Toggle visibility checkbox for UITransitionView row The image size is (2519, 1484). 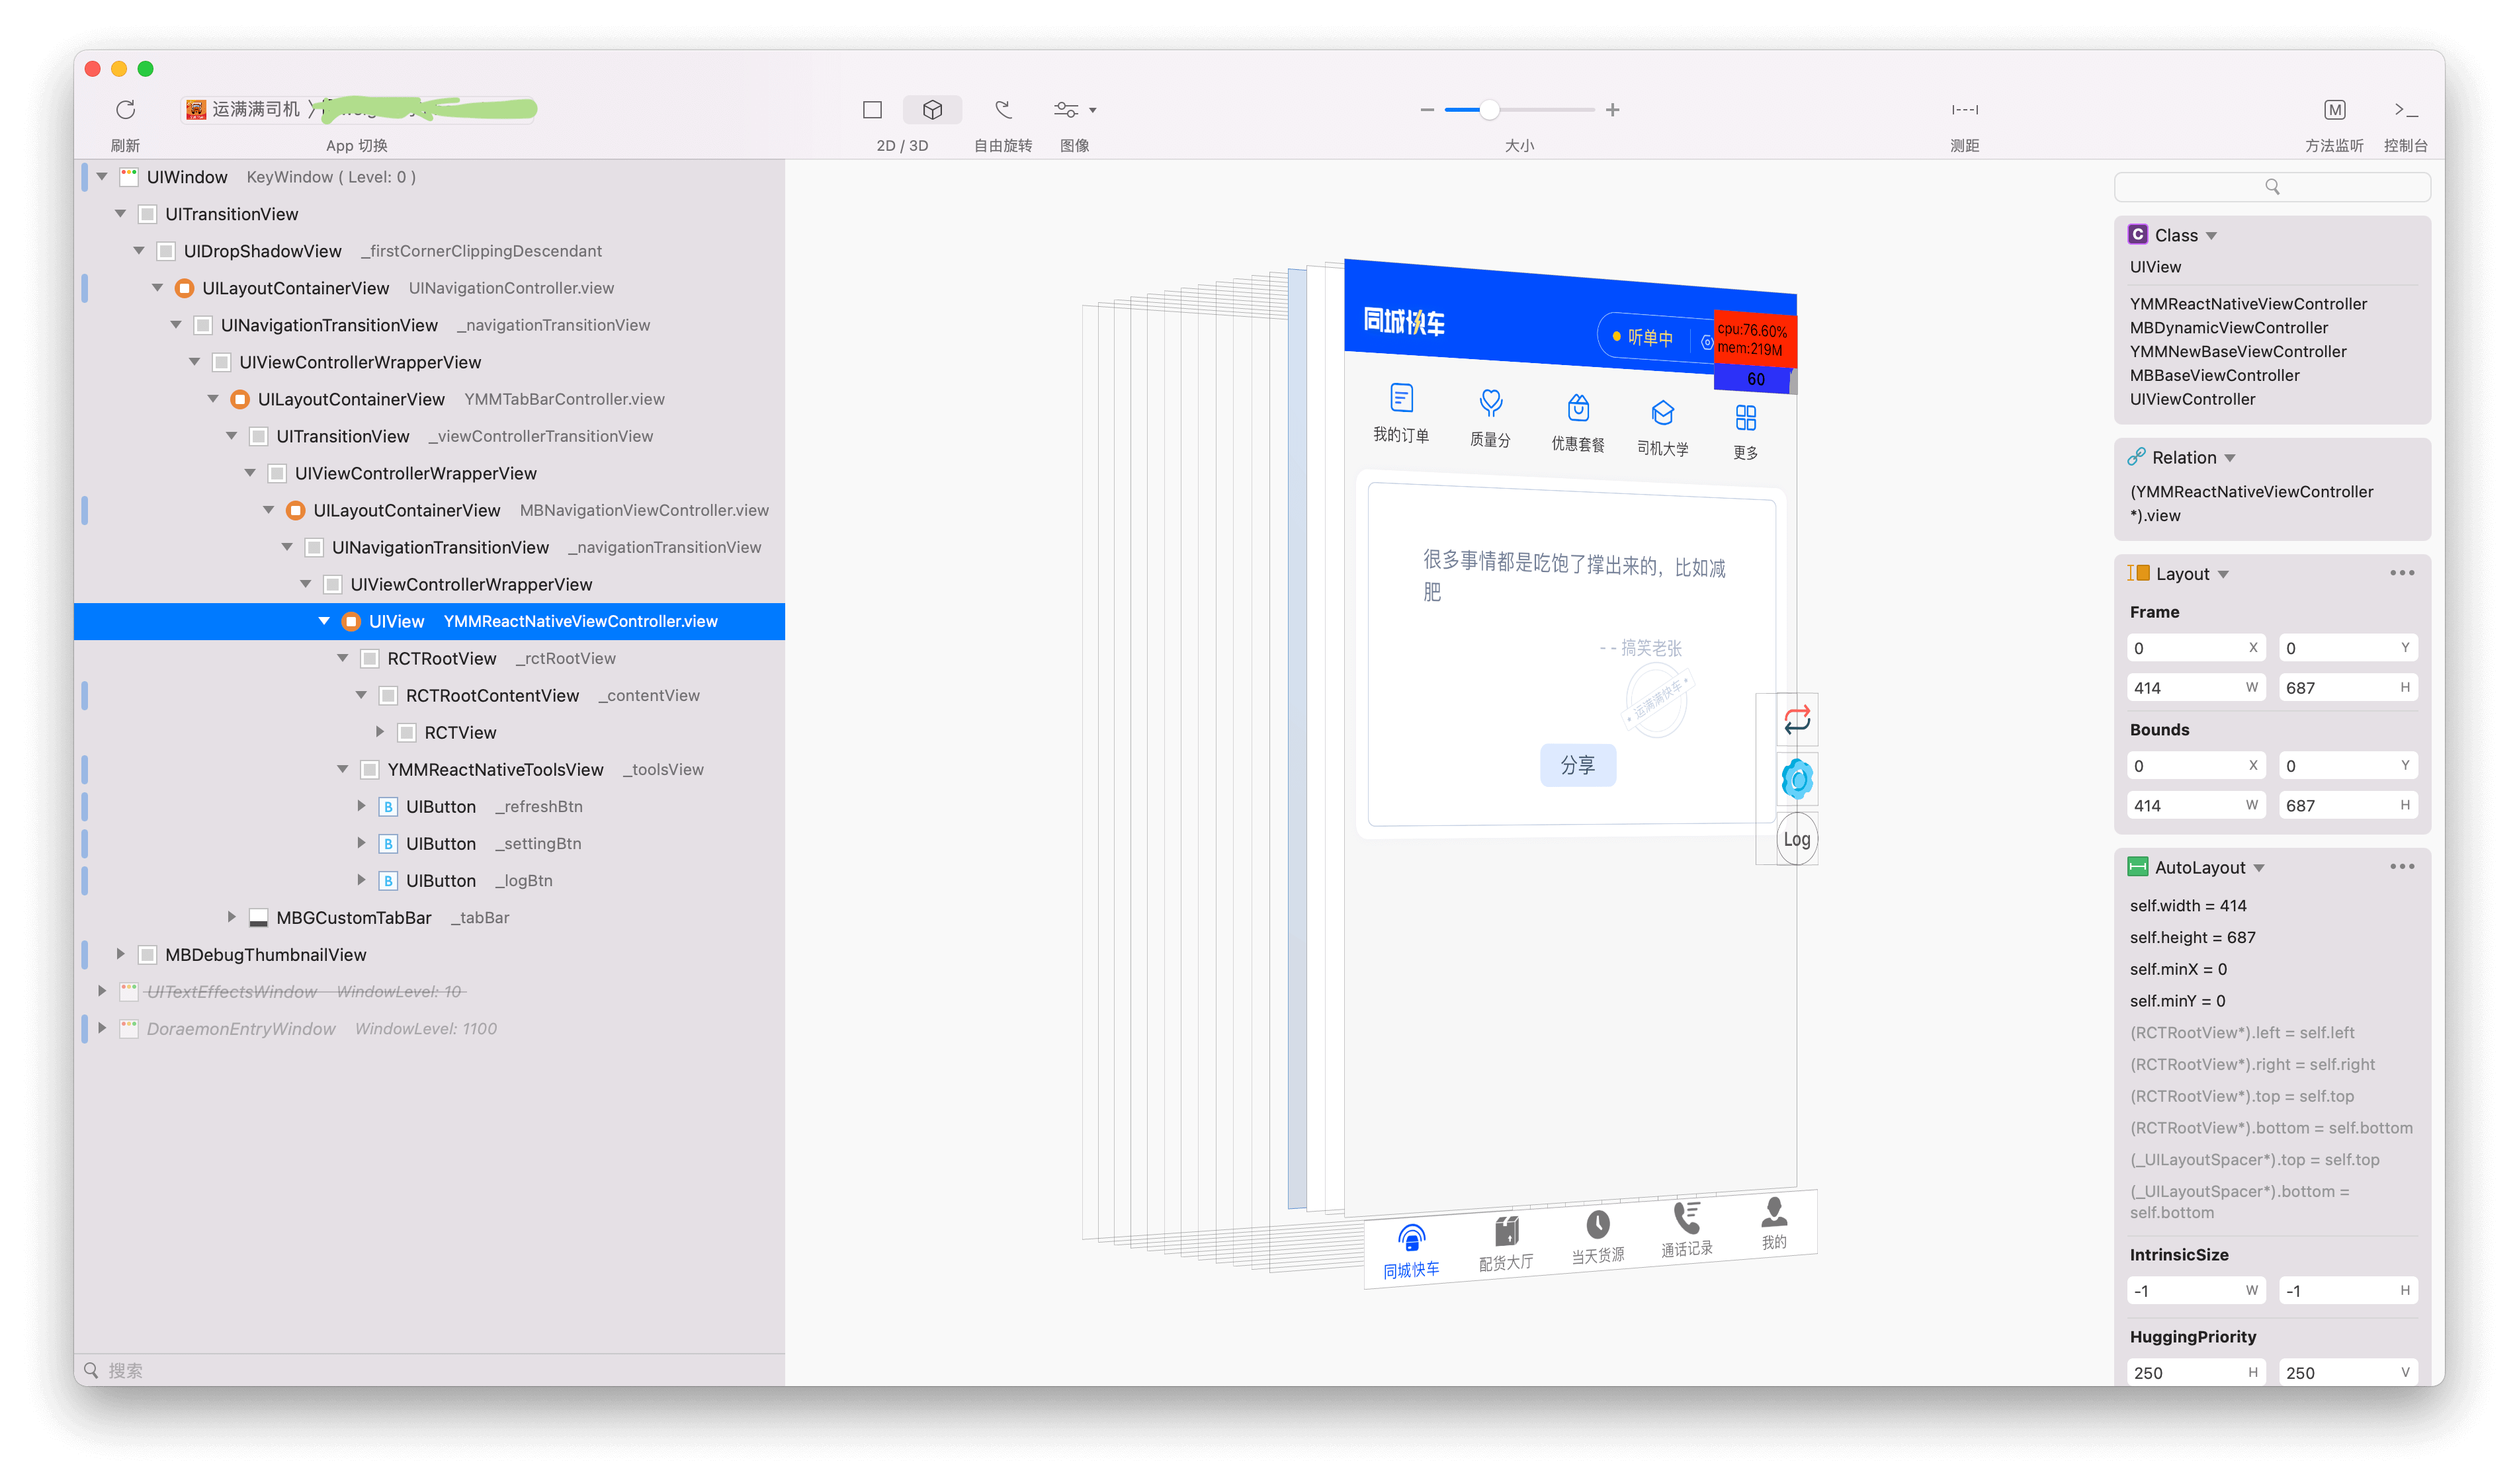click(147, 214)
